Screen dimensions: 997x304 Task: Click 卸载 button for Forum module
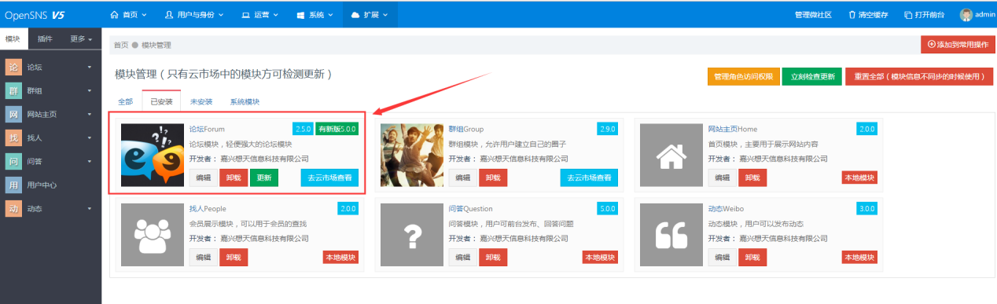click(234, 178)
